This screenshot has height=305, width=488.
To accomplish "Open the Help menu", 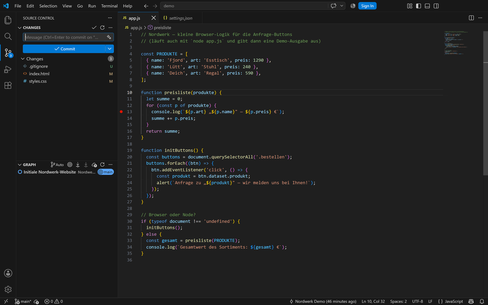I will coord(127,6).
